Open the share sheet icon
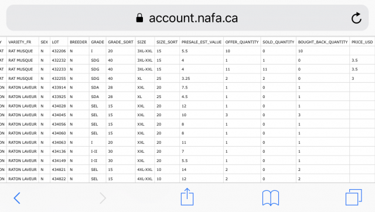The height and width of the screenshot is (212, 375). coord(187,197)
